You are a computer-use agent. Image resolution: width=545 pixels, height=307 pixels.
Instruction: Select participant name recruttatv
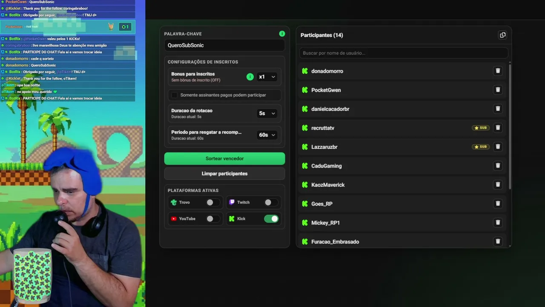click(323, 128)
